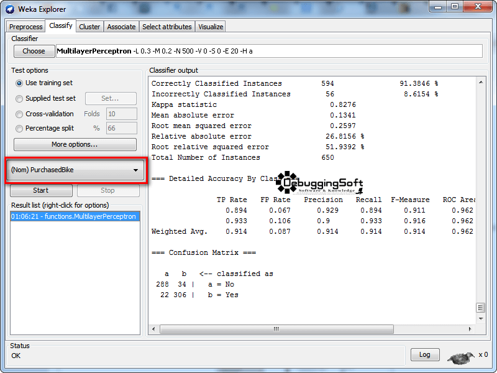
Task: Click the '91.3846 %' accuracy value
Action: [x=419, y=83]
